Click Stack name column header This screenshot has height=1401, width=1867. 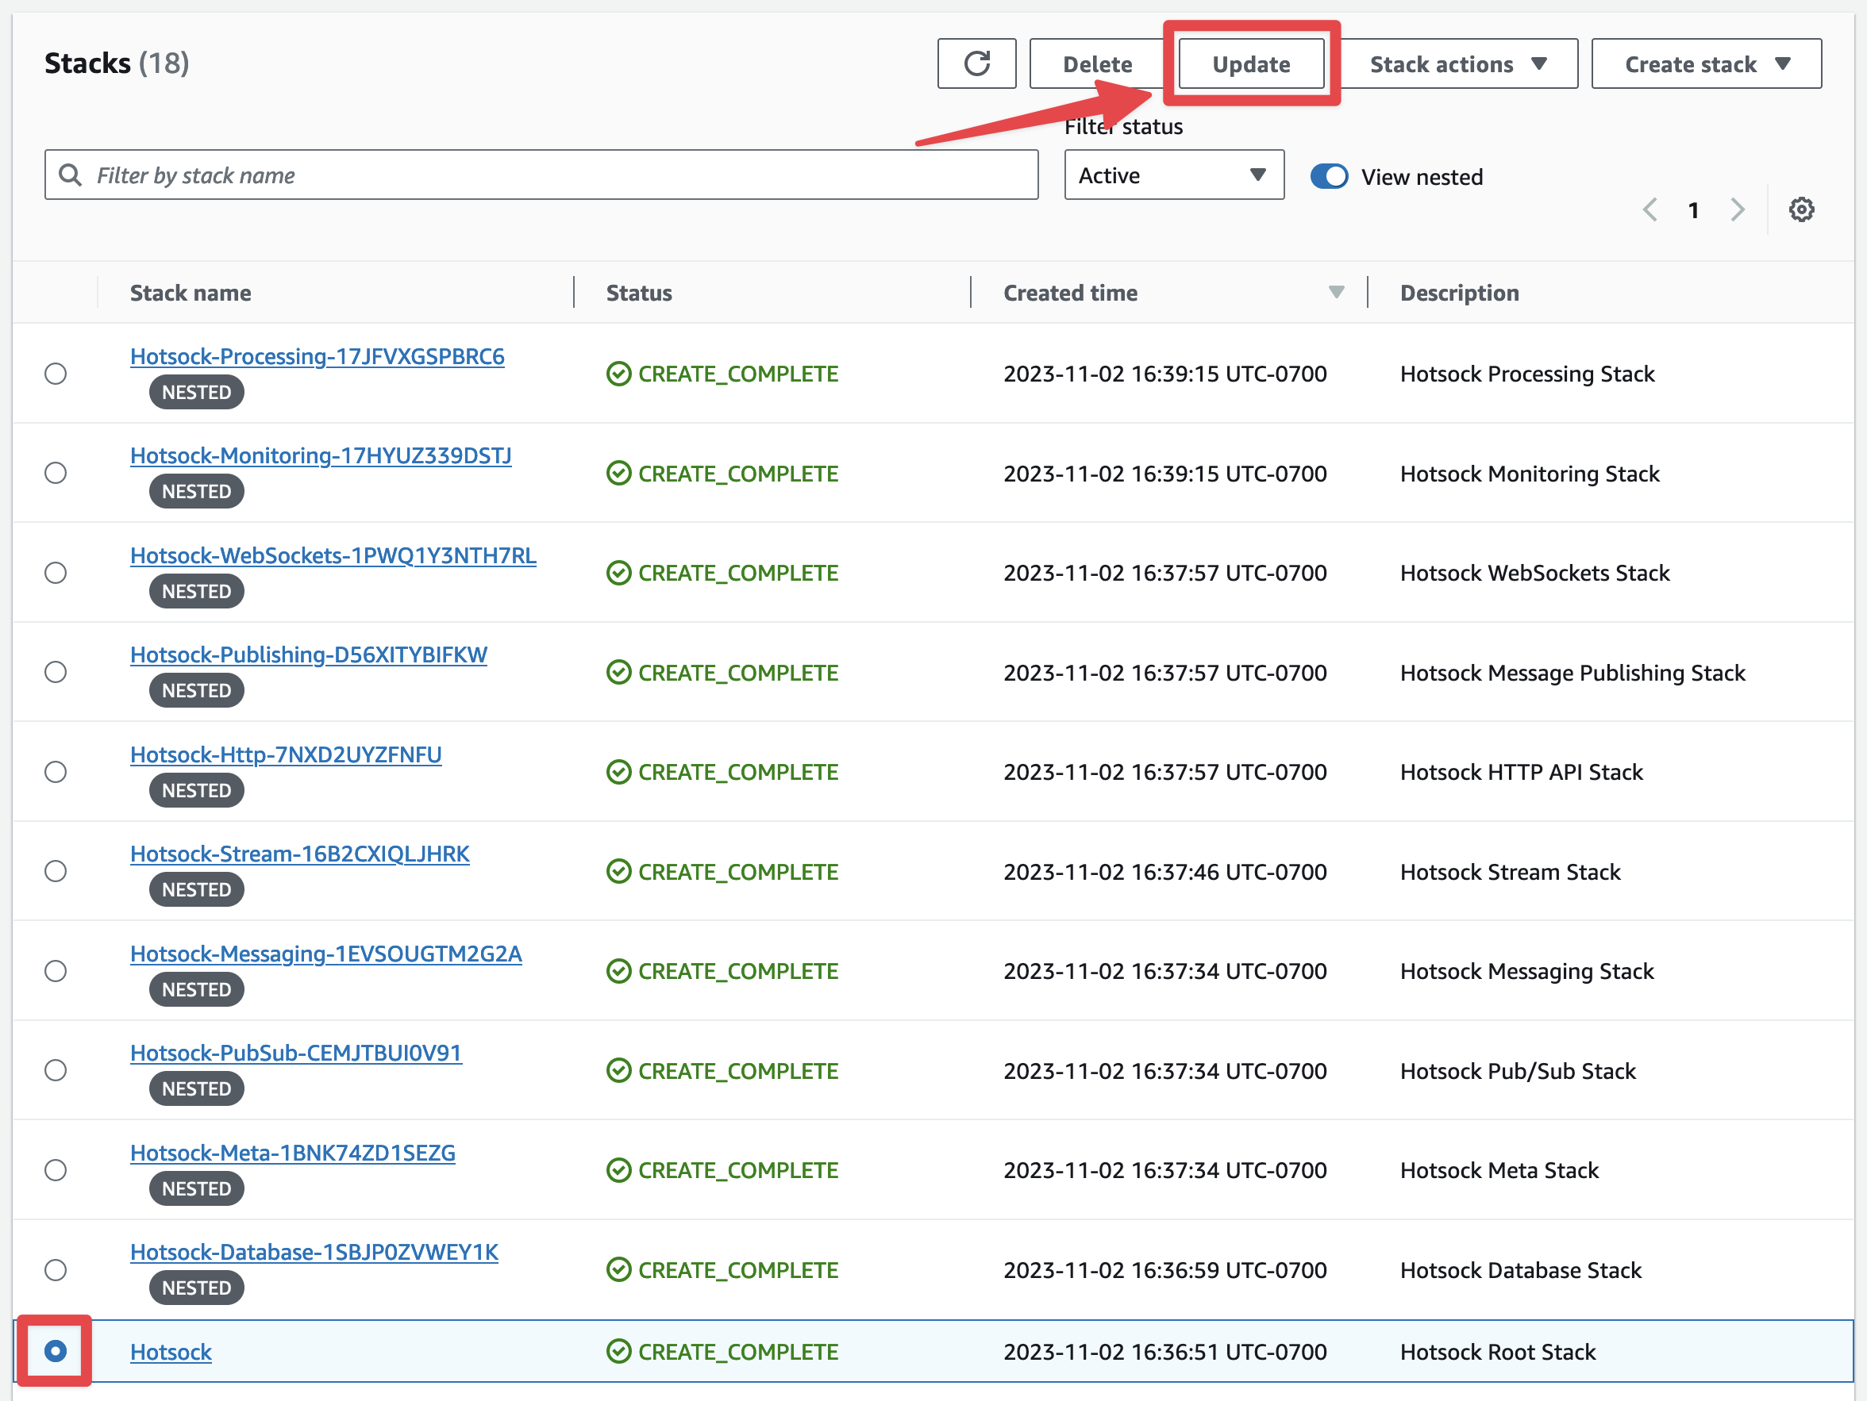191,293
